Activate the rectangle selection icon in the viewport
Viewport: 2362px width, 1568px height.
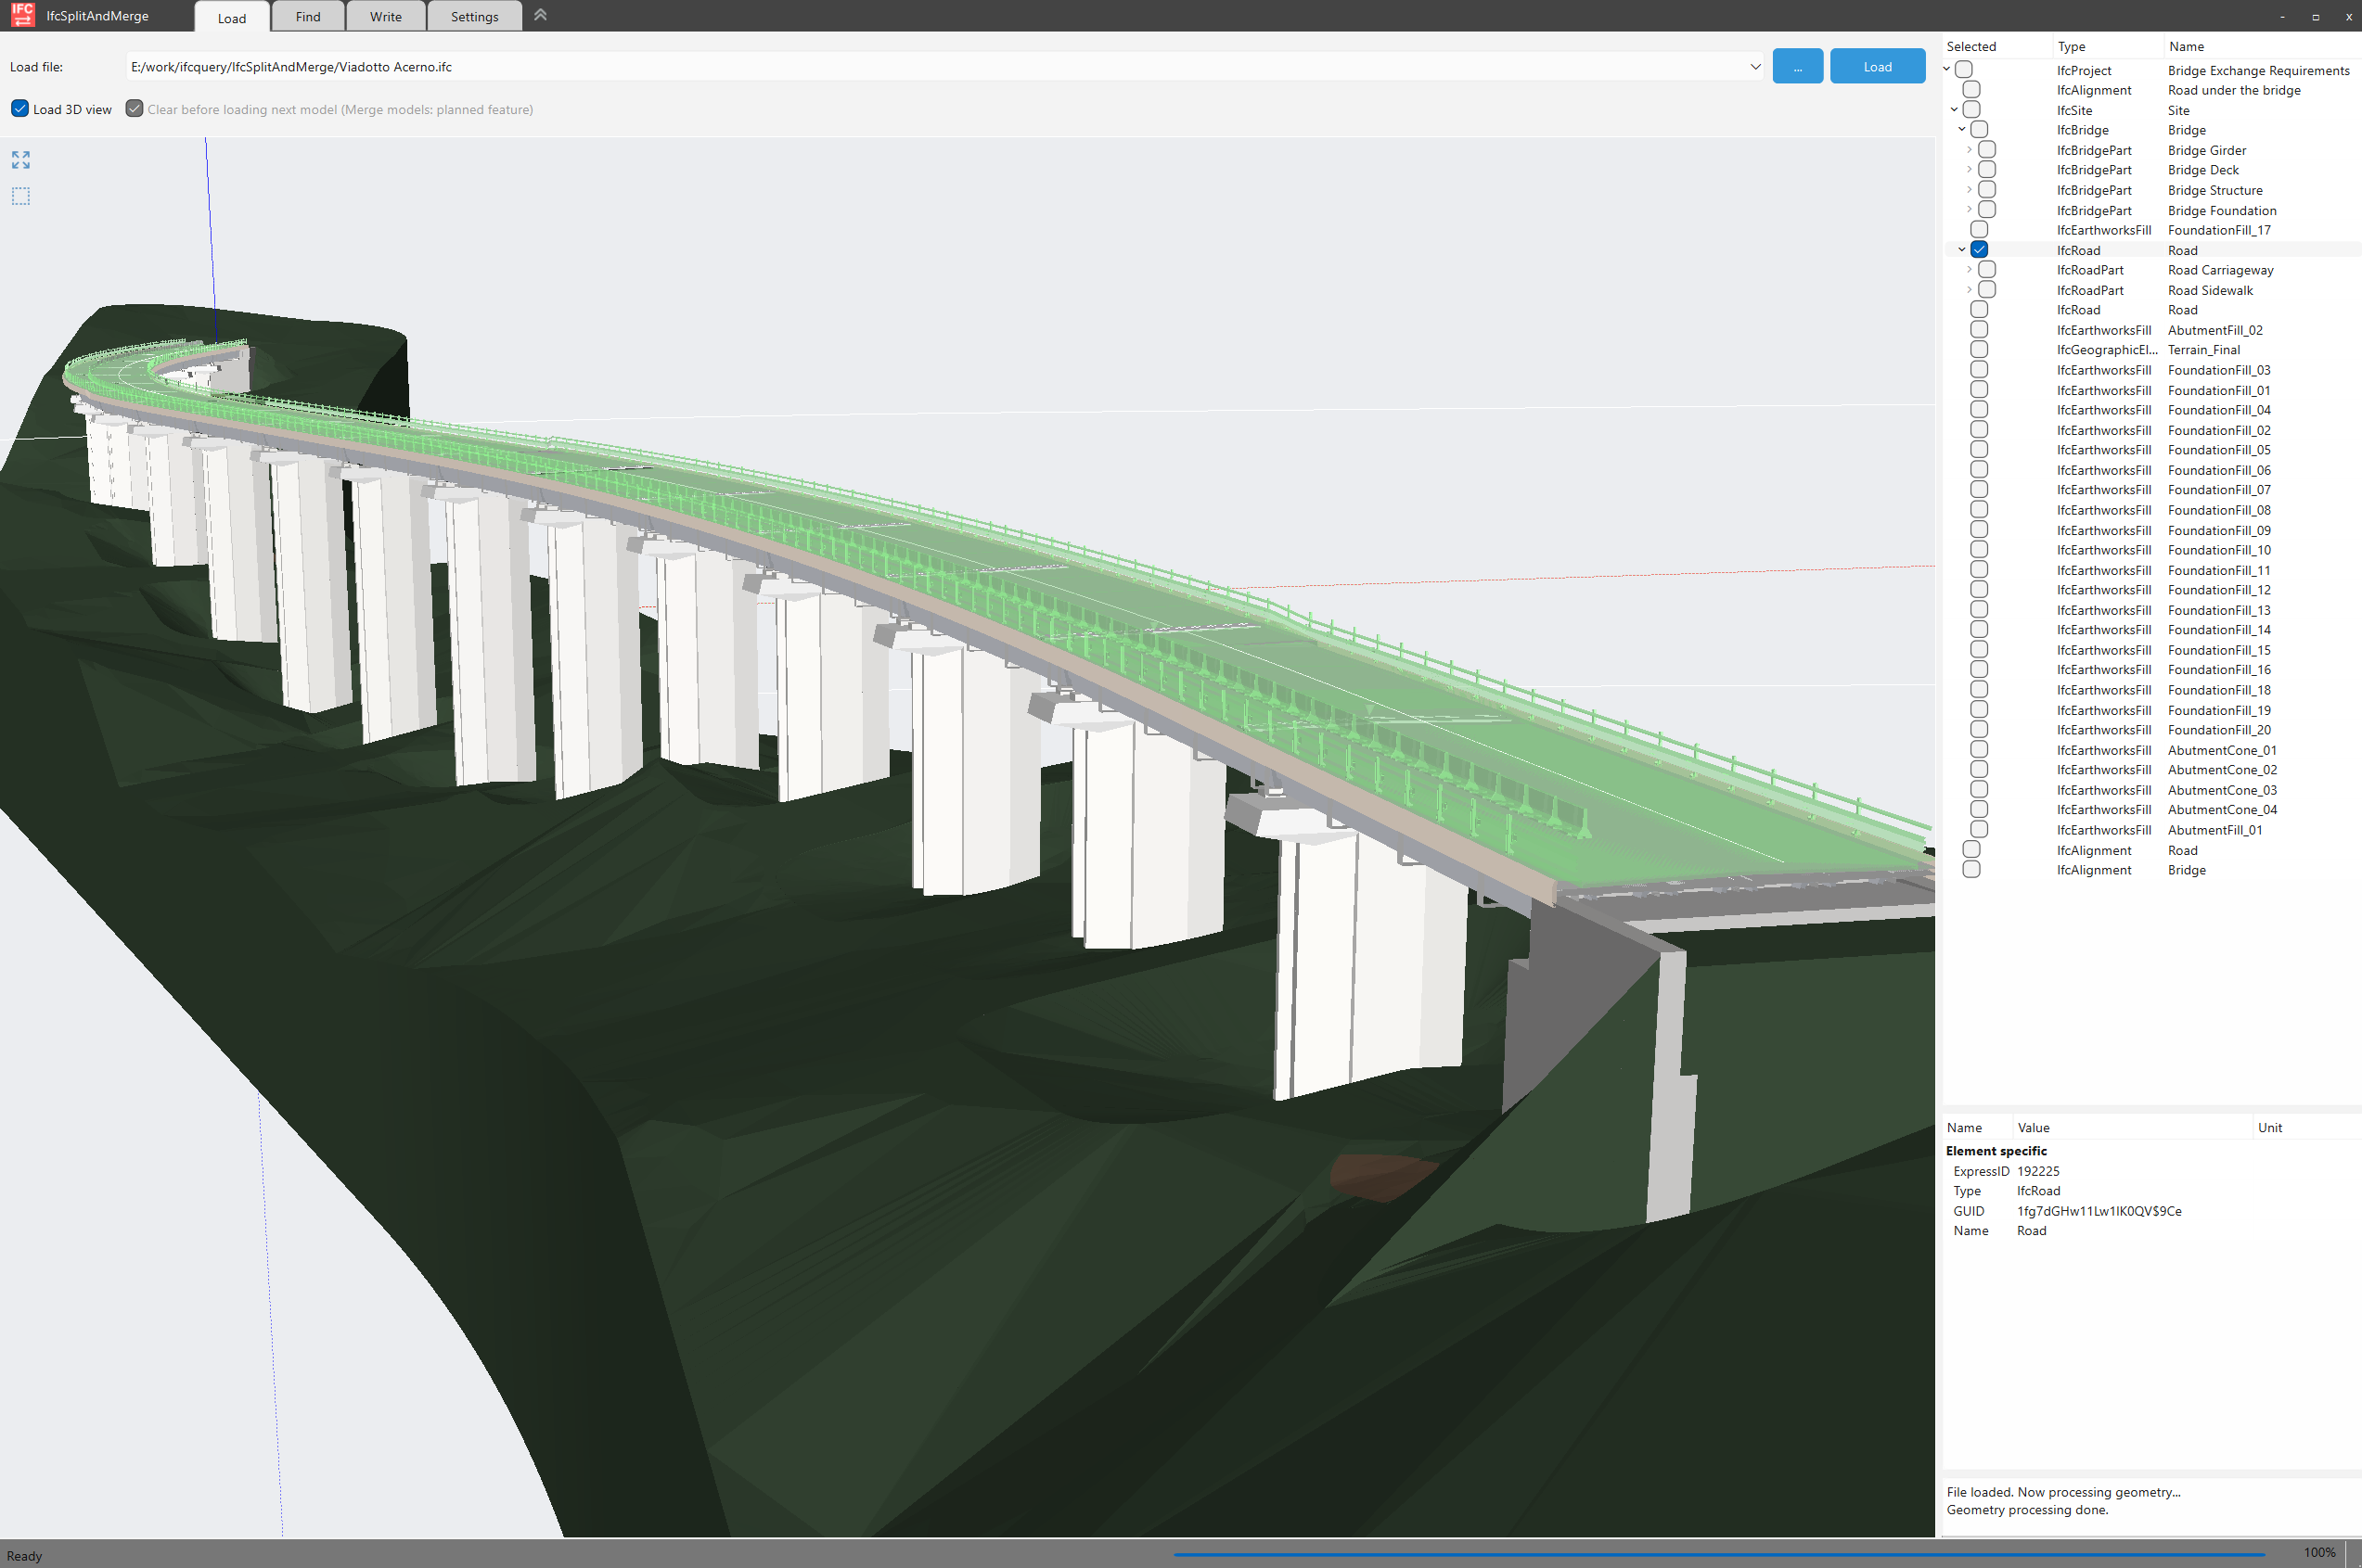click(x=20, y=196)
